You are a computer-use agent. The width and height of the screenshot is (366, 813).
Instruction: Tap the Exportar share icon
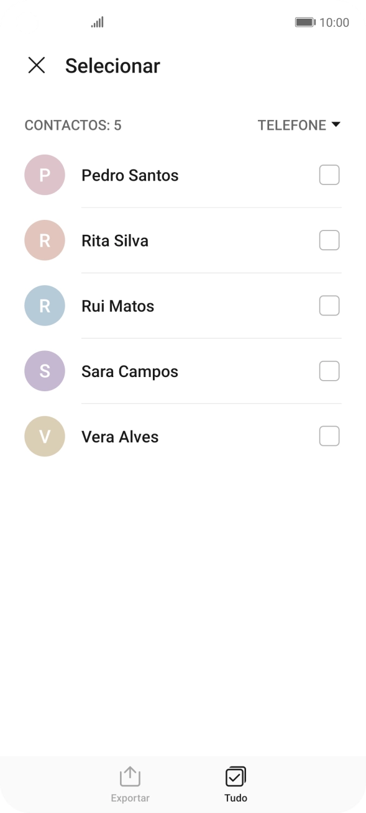(x=129, y=775)
